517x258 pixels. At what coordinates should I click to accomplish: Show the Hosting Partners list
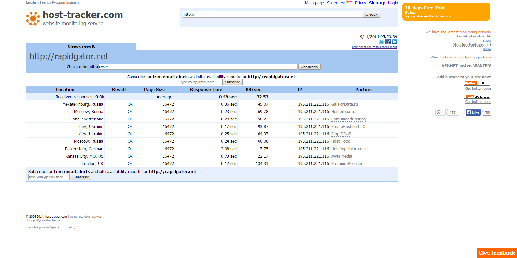pos(487,49)
